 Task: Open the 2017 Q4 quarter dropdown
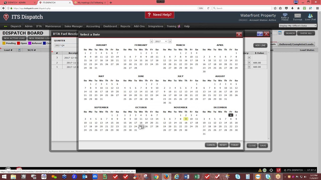[x=66, y=45]
